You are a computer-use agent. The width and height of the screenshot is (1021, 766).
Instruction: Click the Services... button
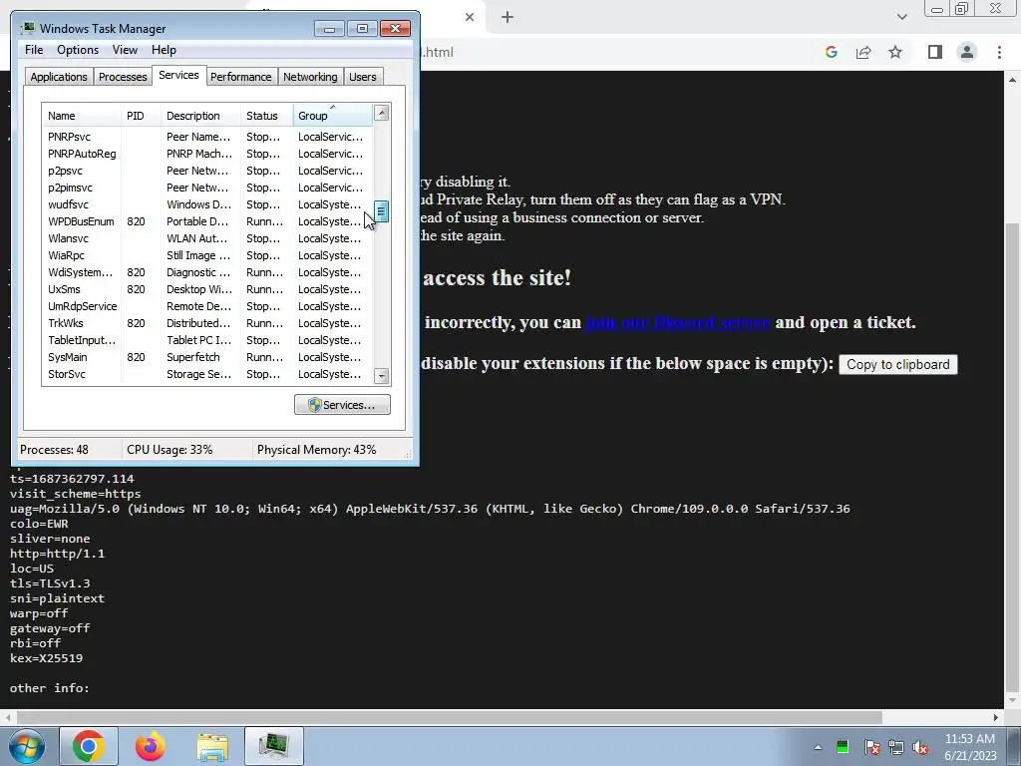(x=342, y=405)
